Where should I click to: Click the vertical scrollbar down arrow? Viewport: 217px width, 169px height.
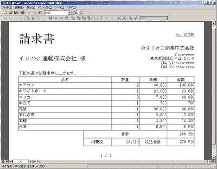coord(214,157)
